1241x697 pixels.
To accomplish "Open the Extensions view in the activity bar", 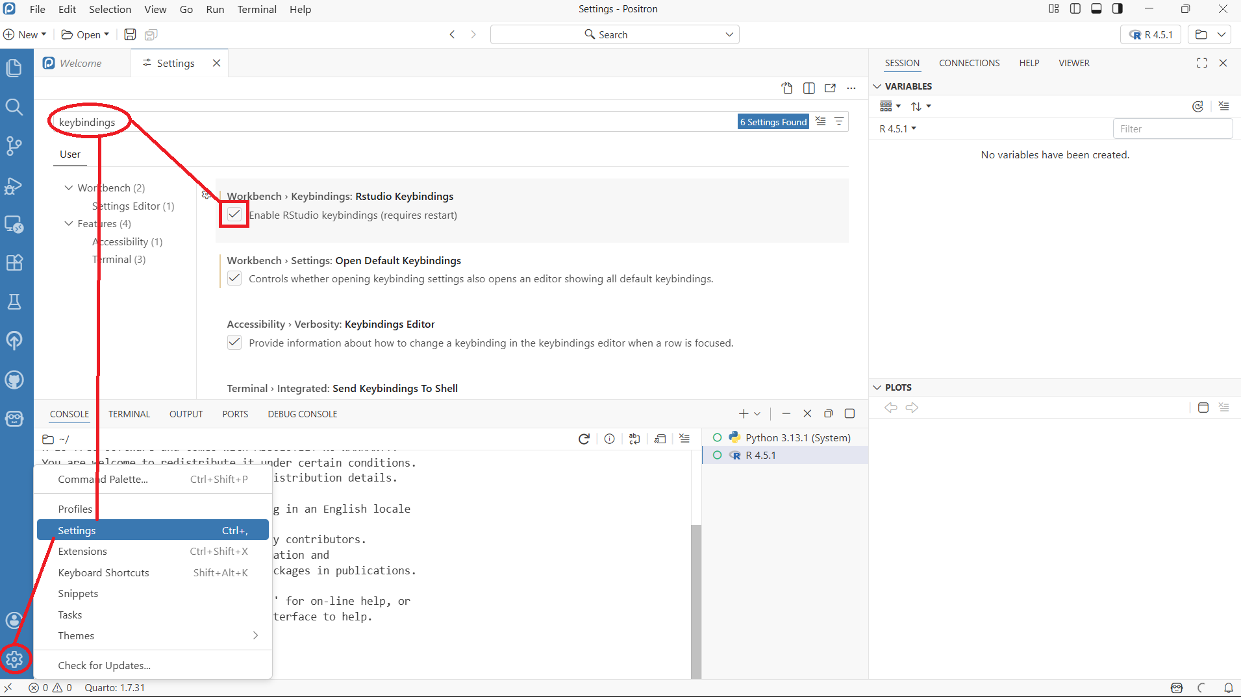I will click(14, 263).
